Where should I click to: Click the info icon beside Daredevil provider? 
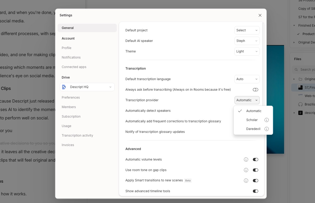point(267,129)
